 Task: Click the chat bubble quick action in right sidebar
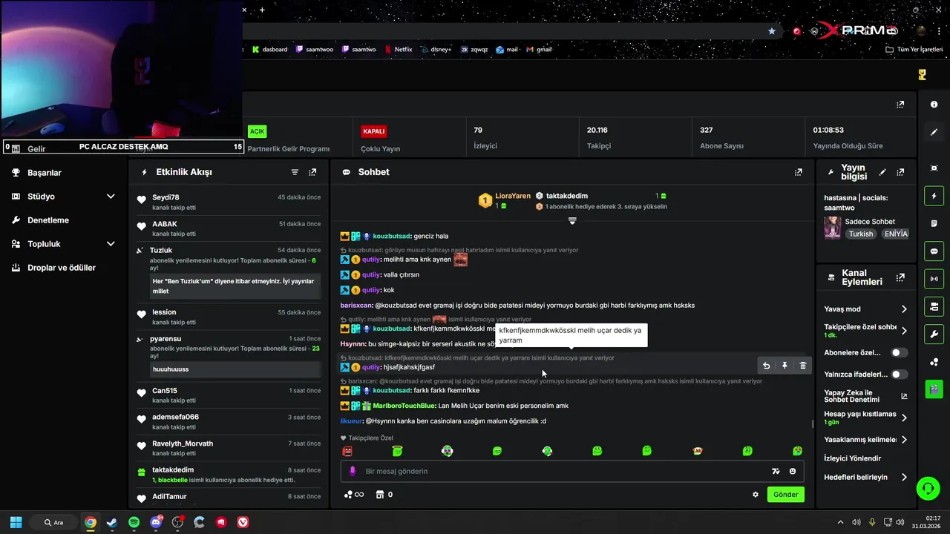pyautogui.click(x=934, y=251)
